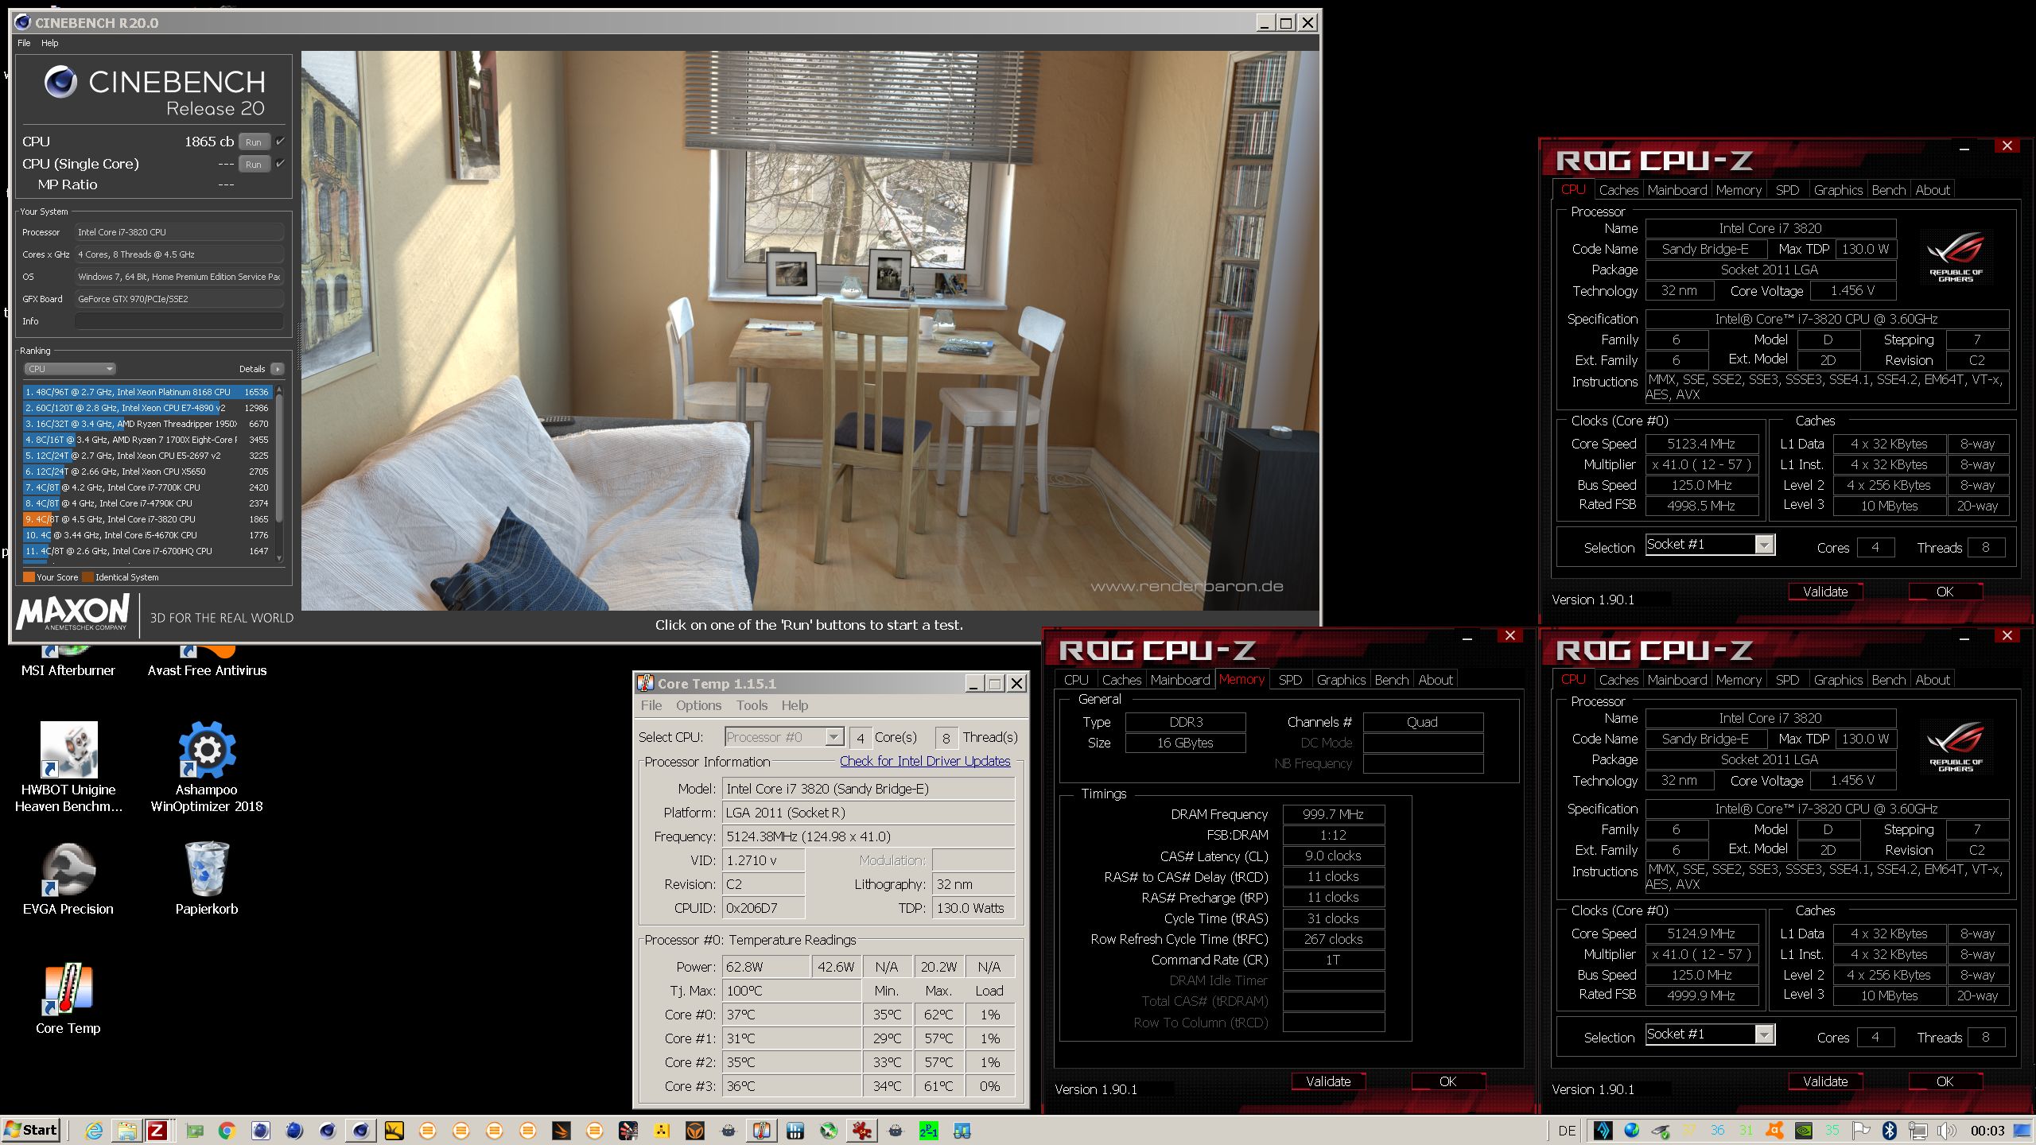The height and width of the screenshot is (1145, 2036).
Task: Open Bench tab in bottom-right CPU-Z
Action: click(x=1888, y=680)
